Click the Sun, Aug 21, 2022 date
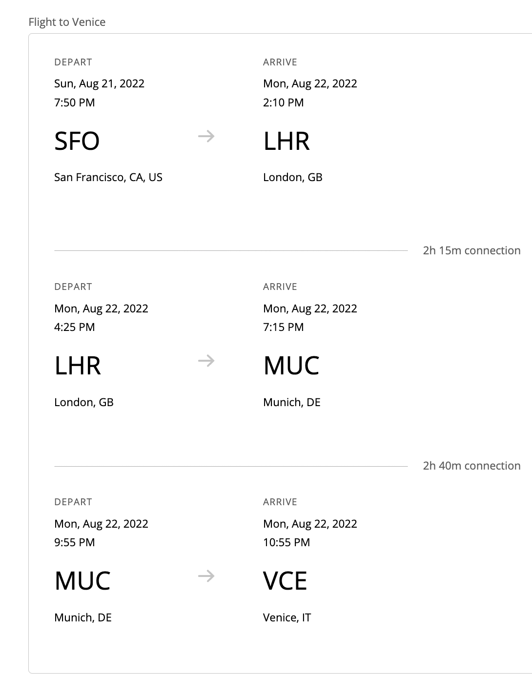532x699 pixels. click(x=100, y=83)
